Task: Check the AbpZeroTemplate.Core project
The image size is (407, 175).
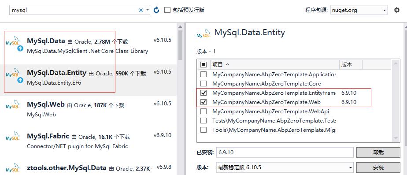Action: coord(204,84)
